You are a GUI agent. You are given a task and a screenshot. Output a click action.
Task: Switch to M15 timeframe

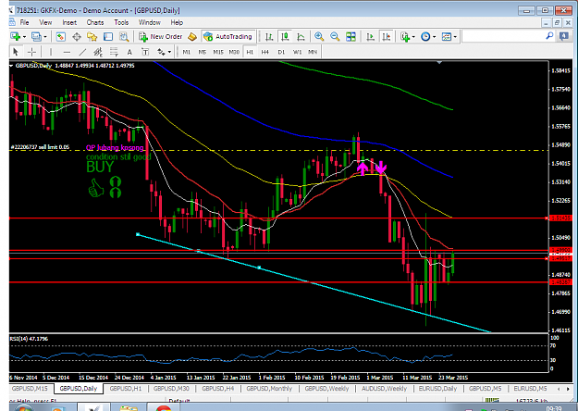pos(218,52)
